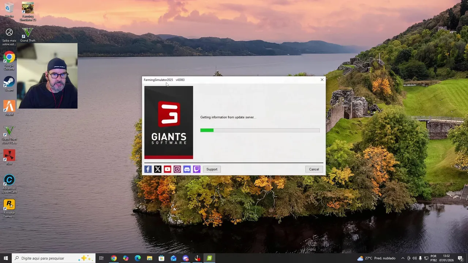Screen dimensions: 468x263
Task: Select the Google Chrome desktop shortcut
Action: tap(9, 61)
